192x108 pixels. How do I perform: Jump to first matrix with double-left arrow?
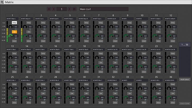(x=49, y=9)
